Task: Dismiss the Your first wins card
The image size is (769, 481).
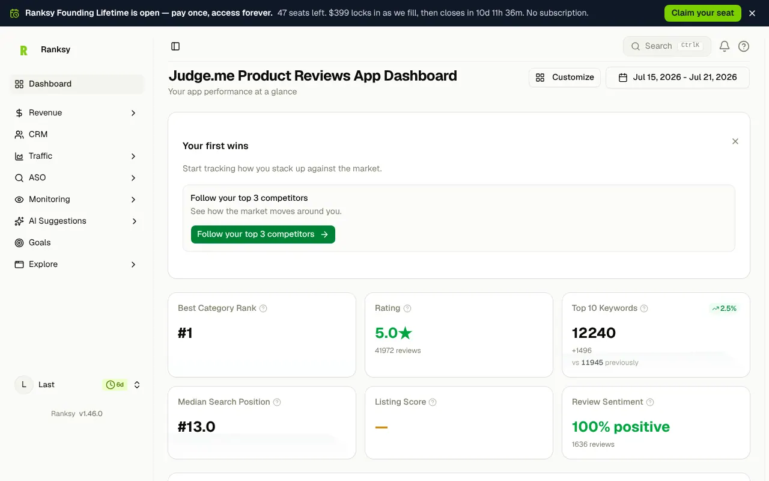Action: (x=735, y=141)
